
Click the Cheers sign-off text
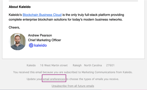(x=14, y=27)
